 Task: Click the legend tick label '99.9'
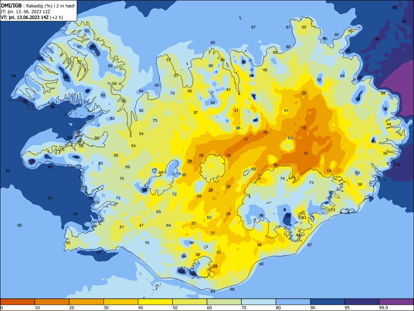tap(383, 308)
